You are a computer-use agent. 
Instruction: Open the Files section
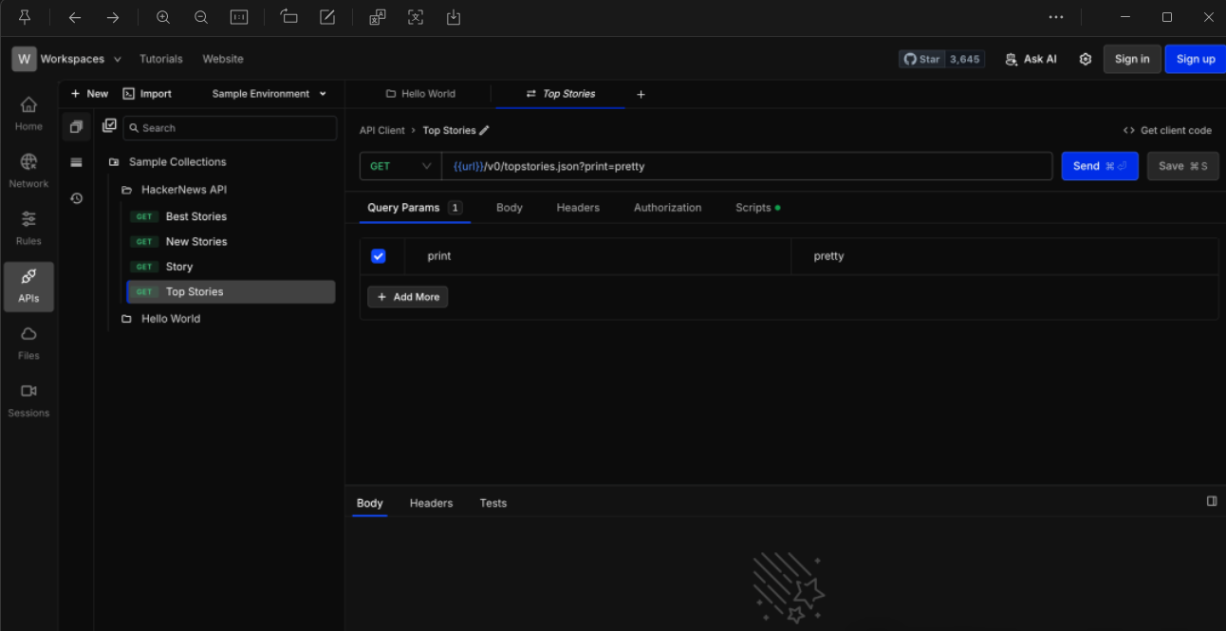tap(28, 343)
